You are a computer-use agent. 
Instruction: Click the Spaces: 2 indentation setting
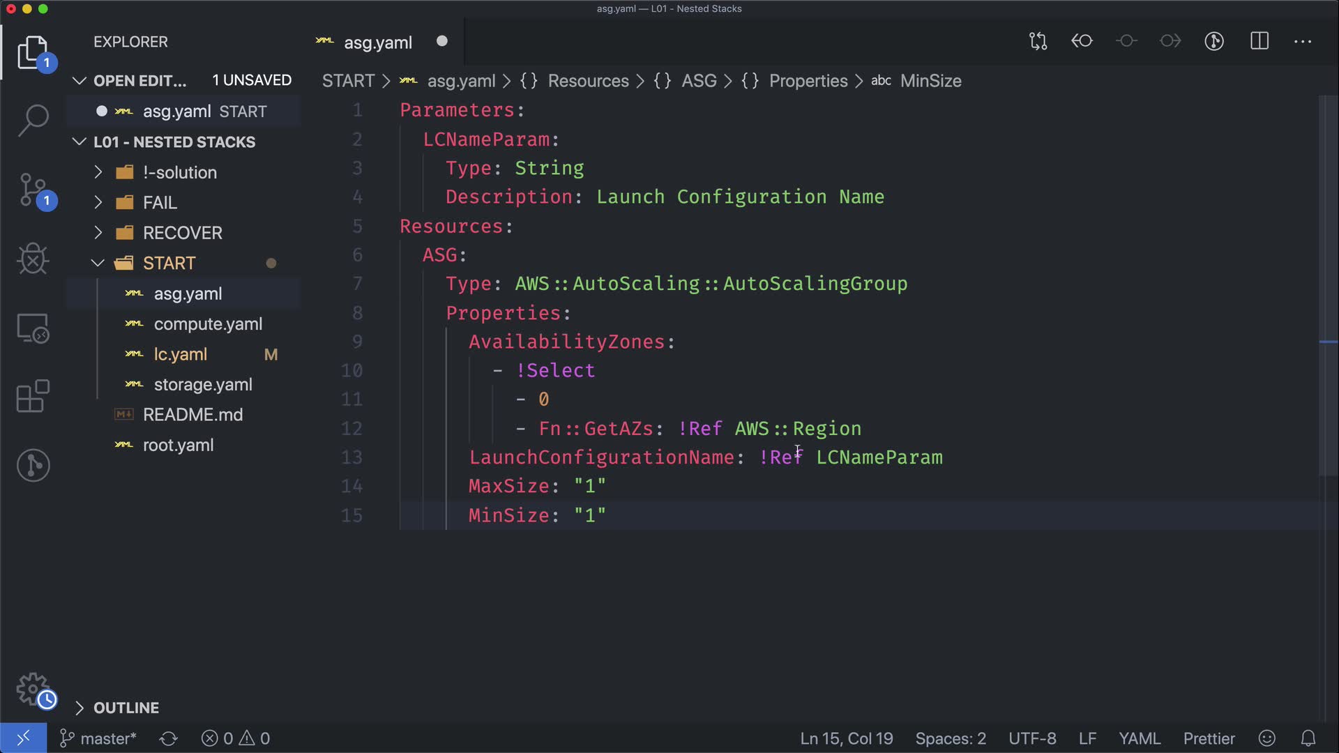point(951,738)
